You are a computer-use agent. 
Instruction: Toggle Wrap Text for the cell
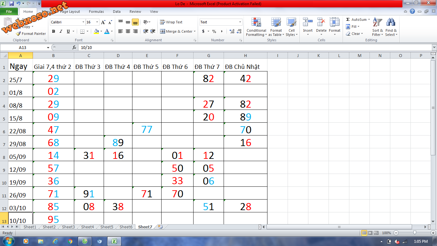pos(171,22)
